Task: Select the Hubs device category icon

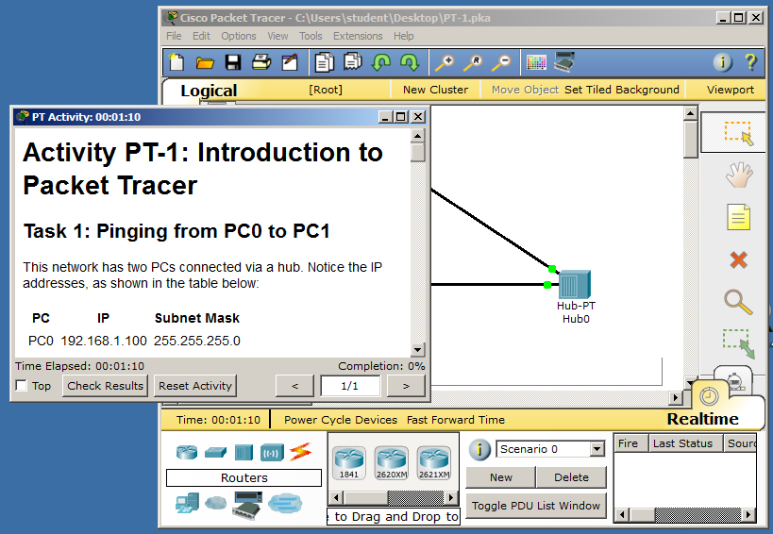Action: pos(244,452)
